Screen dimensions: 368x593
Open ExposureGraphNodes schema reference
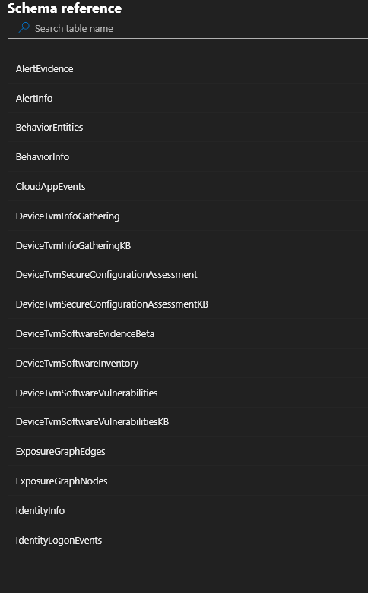point(188,481)
